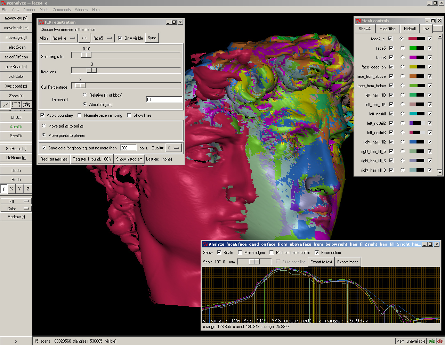Choose the pickColor tool
445x345 pixels.
[16, 76]
